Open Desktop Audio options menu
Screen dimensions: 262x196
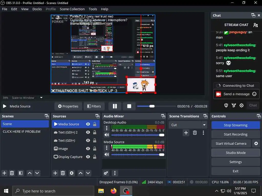(x=107, y=128)
